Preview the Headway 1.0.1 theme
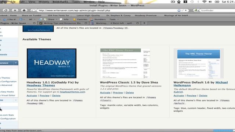 click(x=44, y=95)
